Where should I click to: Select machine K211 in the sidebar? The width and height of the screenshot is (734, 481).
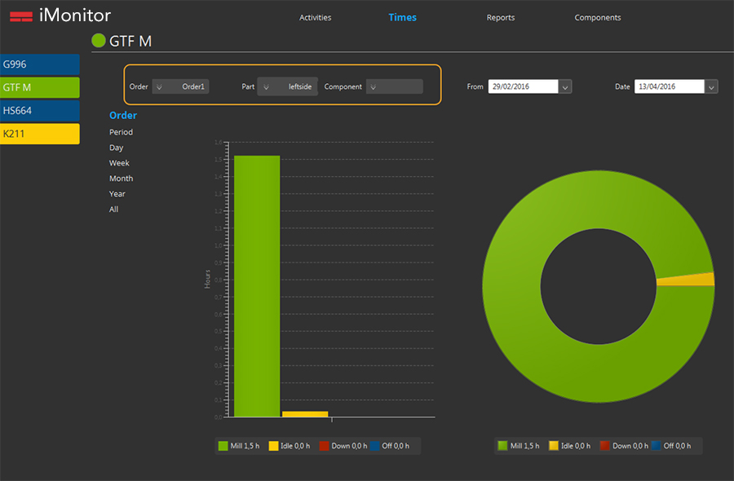click(x=39, y=134)
